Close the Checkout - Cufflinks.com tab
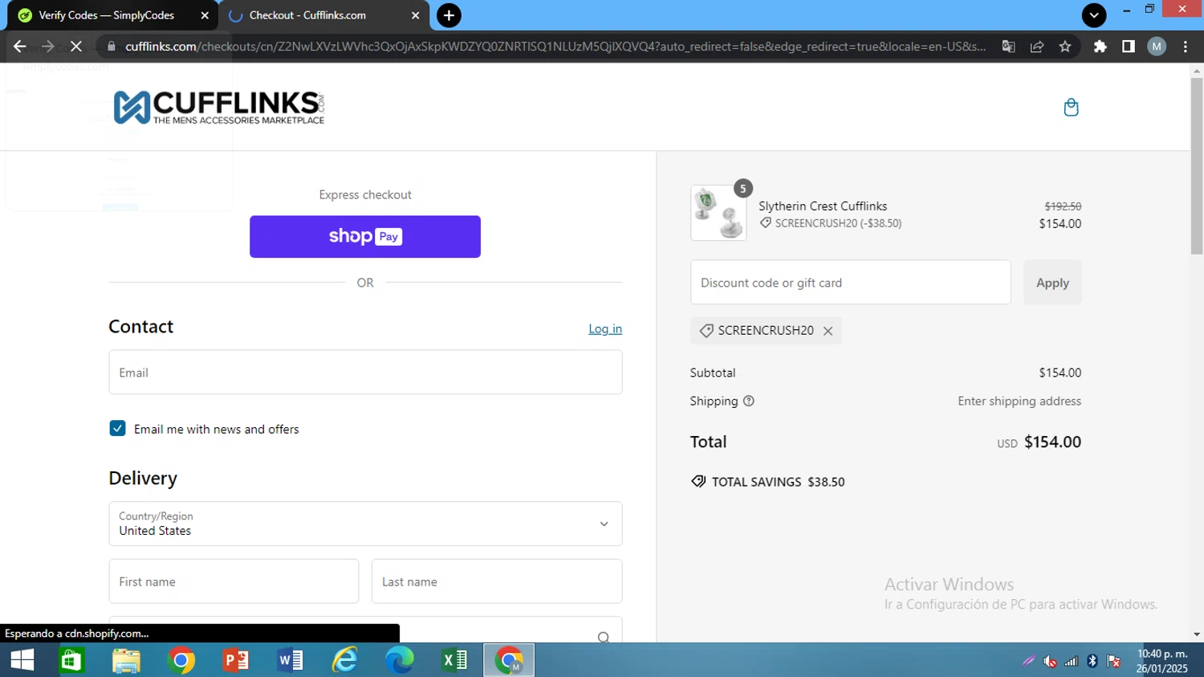 (415, 15)
